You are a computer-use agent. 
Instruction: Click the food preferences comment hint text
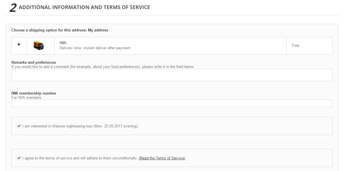click(x=103, y=67)
